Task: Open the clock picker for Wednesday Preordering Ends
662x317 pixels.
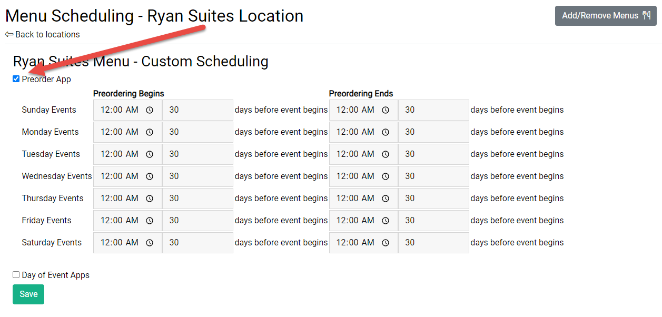Action: point(386,176)
